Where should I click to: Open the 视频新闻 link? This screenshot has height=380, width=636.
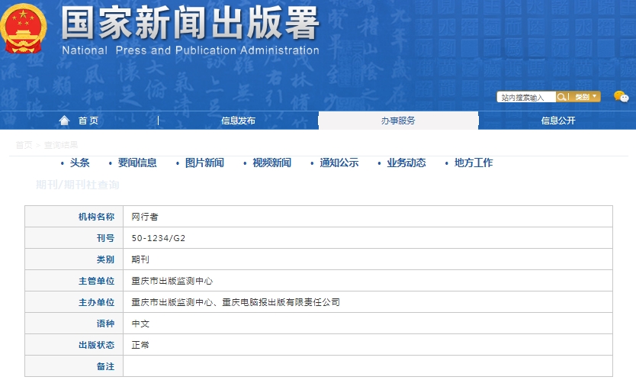point(271,163)
